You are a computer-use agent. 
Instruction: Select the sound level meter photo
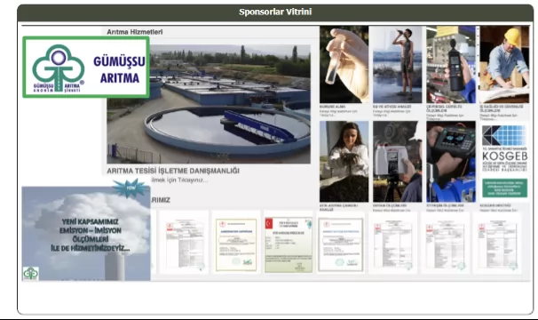451,64
